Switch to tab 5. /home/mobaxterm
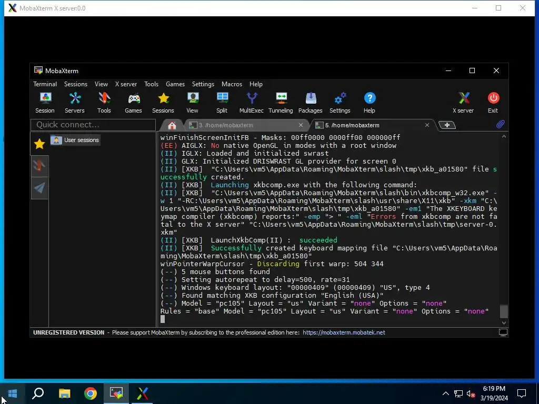The image size is (539, 404). (x=352, y=125)
